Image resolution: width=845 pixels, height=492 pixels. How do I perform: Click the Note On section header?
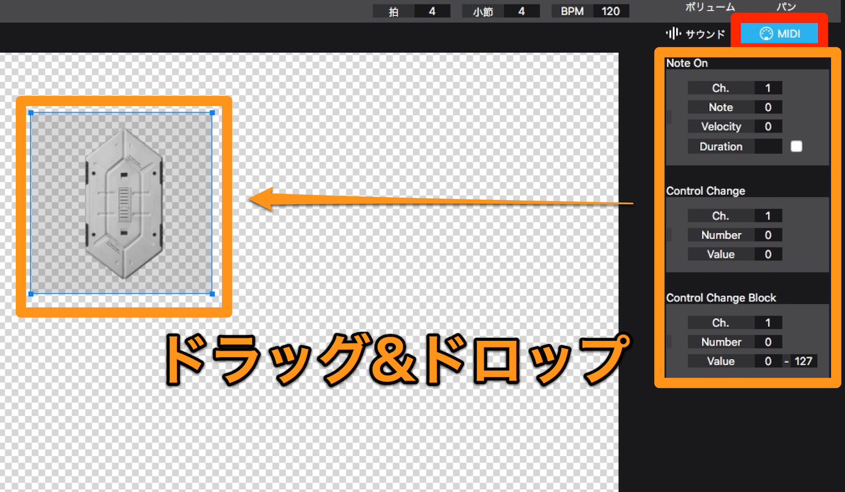click(x=687, y=63)
